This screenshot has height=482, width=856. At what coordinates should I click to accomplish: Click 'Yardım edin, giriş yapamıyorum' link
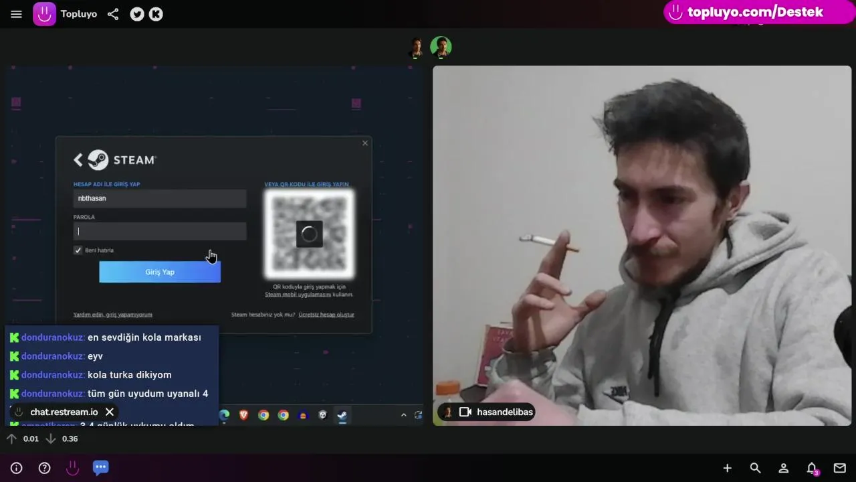tap(113, 315)
